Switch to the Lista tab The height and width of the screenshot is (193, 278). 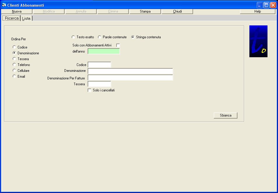(26, 18)
